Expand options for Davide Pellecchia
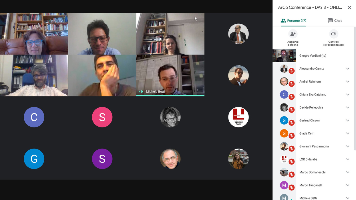The width and height of the screenshot is (356, 200). tap(348, 107)
